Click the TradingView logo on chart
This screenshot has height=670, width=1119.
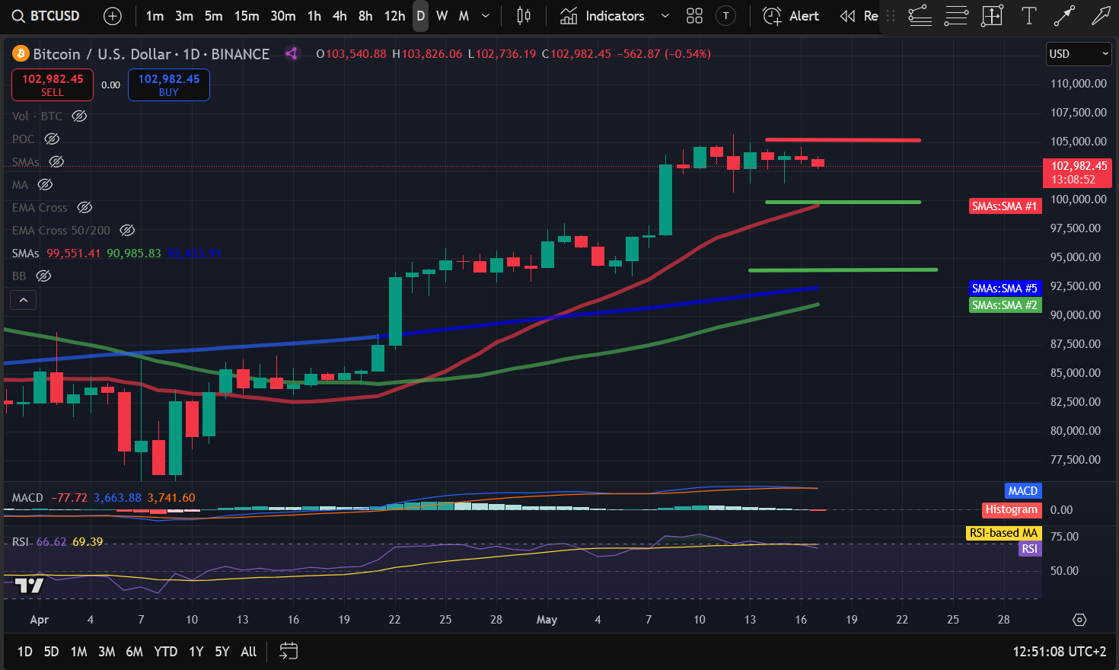pos(30,585)
